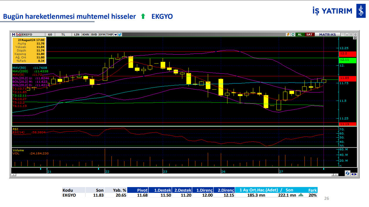This screenshot has height=207, width=369.
Task: Click the horizontal scrollbar left arrow
Action: [x=13, y=175]
